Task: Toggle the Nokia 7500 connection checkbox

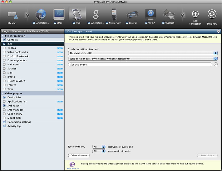Action: click(x=107, y=23)
